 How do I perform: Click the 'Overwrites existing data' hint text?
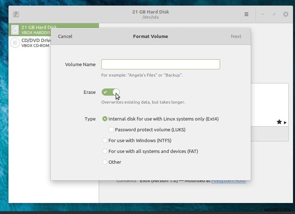[143, 102]
